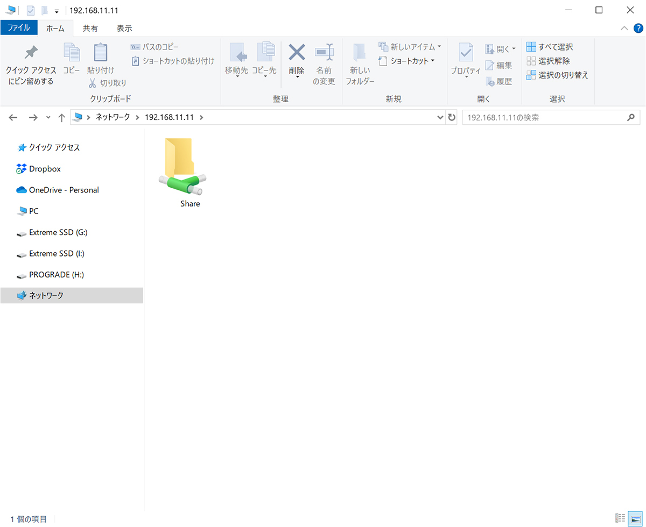Image resolution: width=646 pixels, height=527 pixels.
Task: Collapse the ribbon with chevron
Action: coord(624,28)
